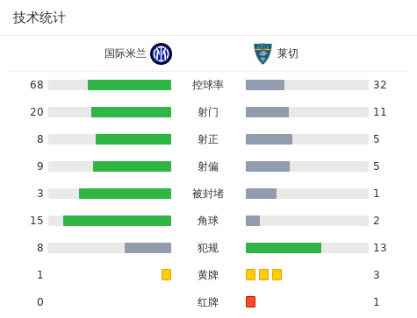
Task: Click the 角球 corner kick label
Action: (x=208, y=221)
